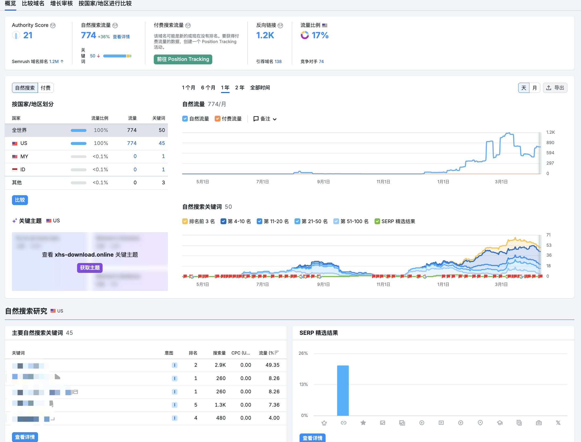Image resolution: width=581 pixels, height=442 pixels.
Task: Click the 关键主题 sparkle icon
Action: [15, 221]
